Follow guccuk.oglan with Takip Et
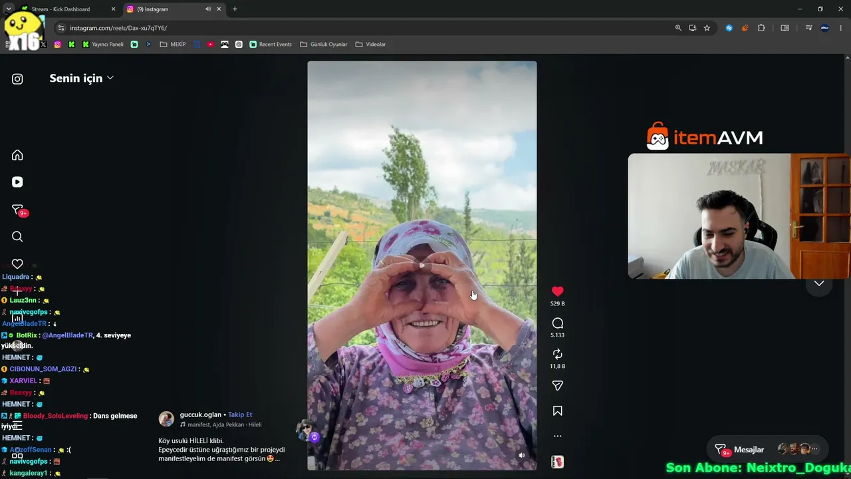The image size is (851, 479). coord(240,414)
